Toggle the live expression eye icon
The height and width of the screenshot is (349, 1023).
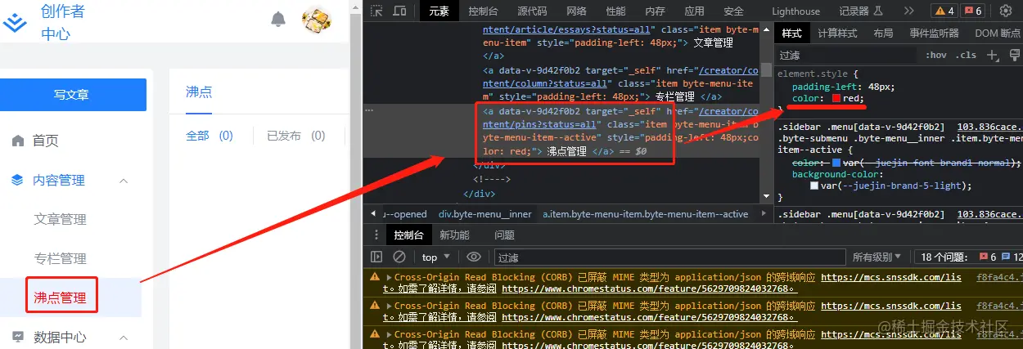tap(473, 257)
